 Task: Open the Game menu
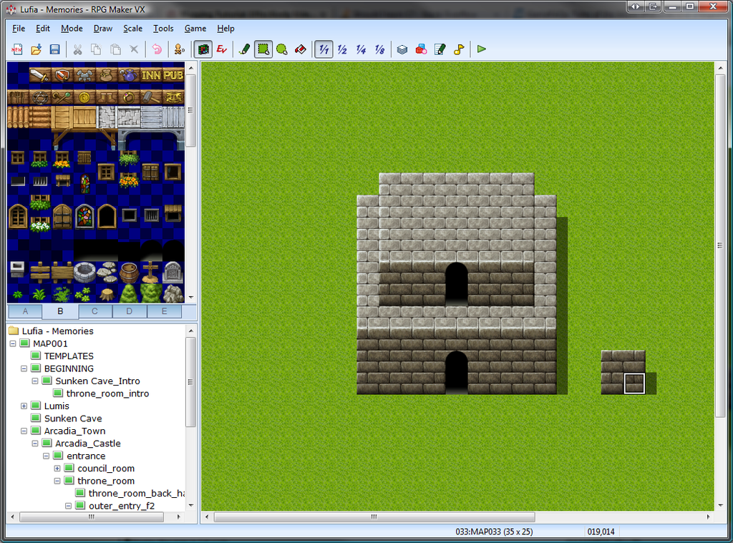(195, 29)
